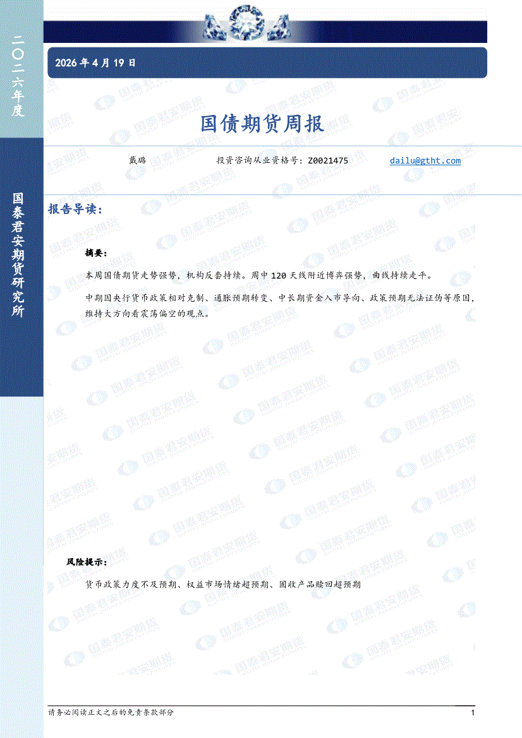The width and height of the screenshot is (522, 738).
Task: Click the 国债期货周报 report title
Action: click(x=262, y=124)
